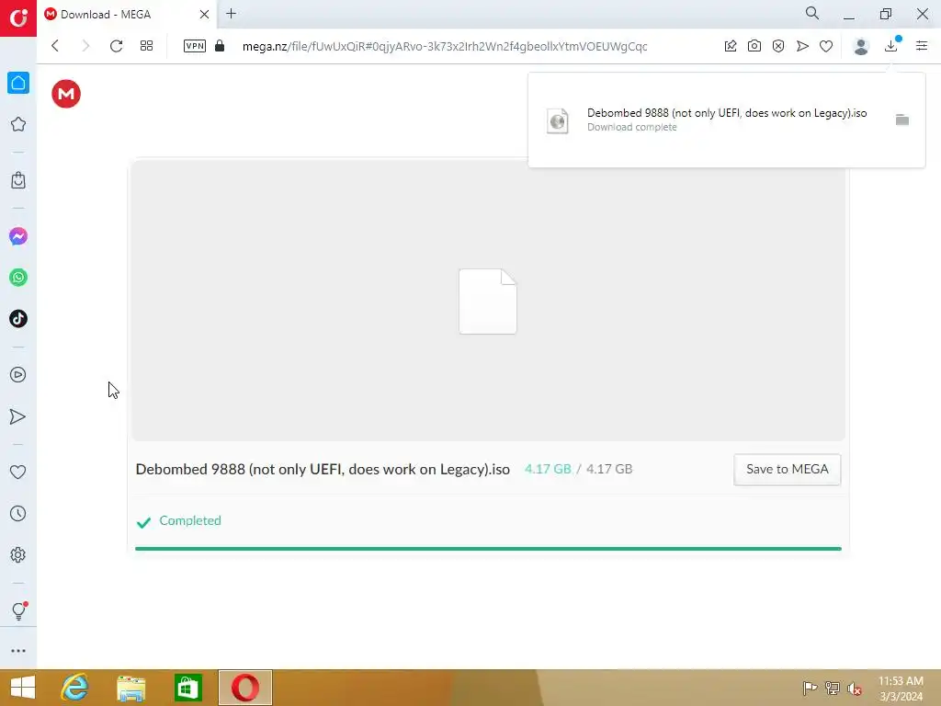Viewport: 941px width, 706px height.
Task: Click the Completed status text
Action: tap(190, 520)
